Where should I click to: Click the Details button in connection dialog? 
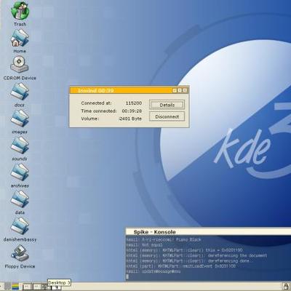tap(167, 105)
